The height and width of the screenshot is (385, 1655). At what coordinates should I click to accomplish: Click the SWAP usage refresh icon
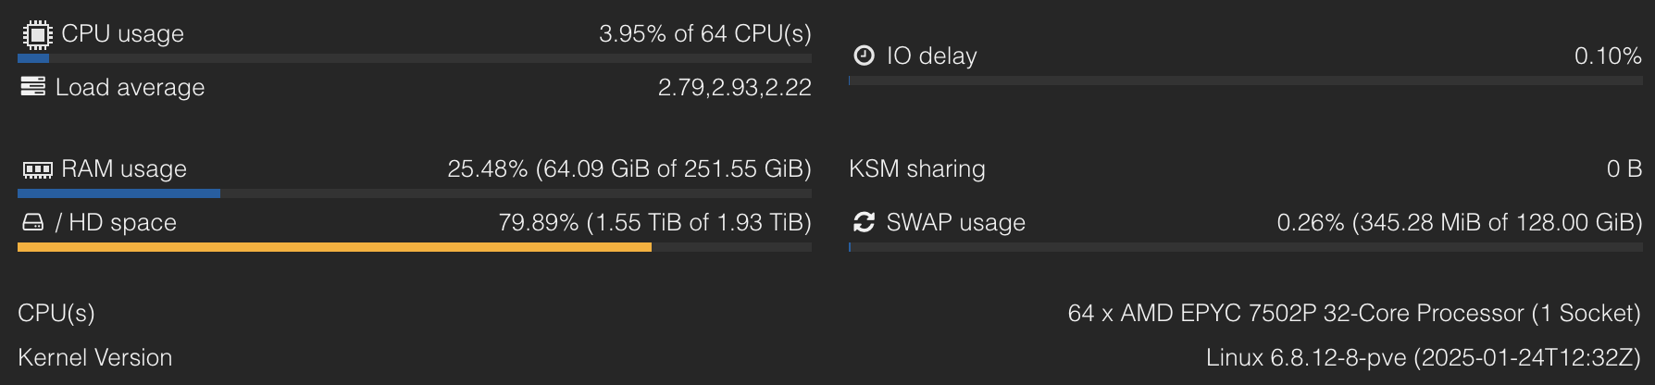(864, 222)
